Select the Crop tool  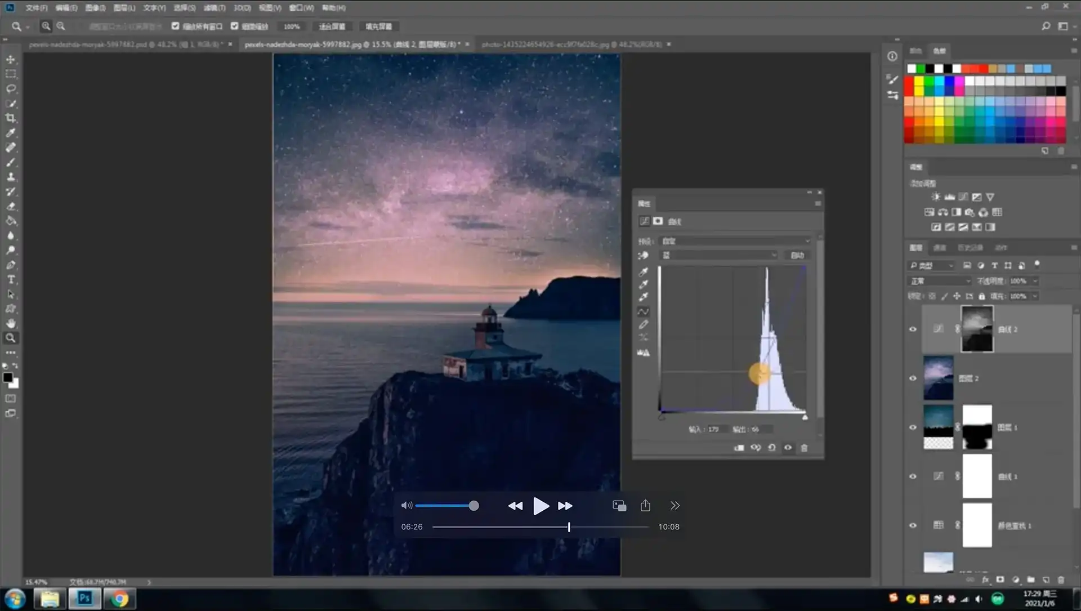tap(11, 118)
